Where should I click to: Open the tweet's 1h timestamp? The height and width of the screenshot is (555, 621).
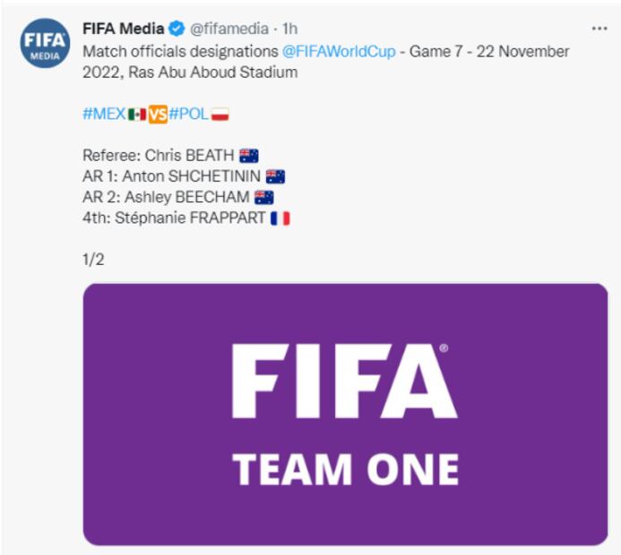click(289, 29)
